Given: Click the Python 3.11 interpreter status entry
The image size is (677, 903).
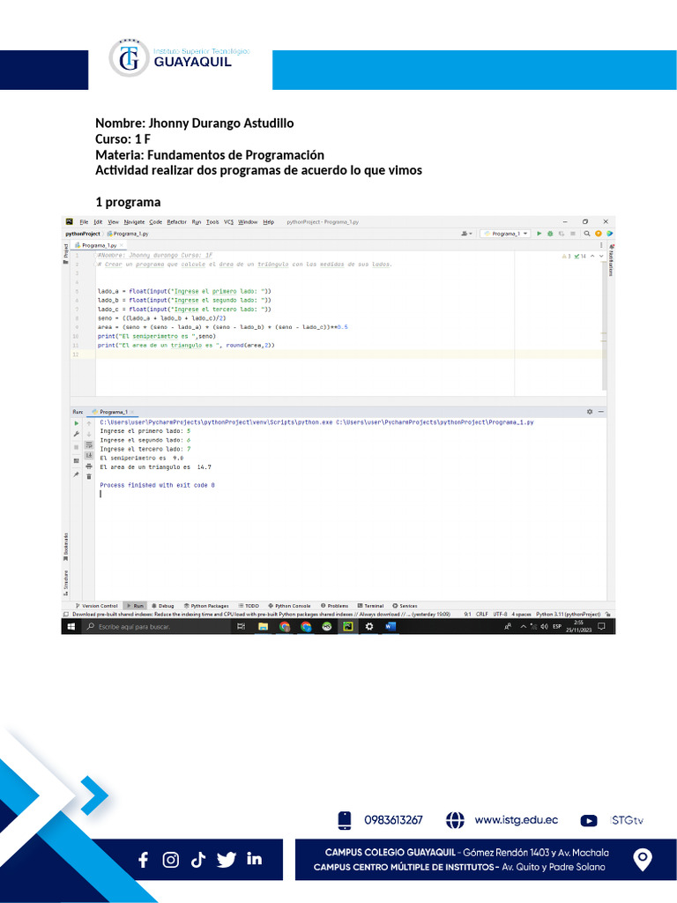Looking at the screenshot, I should [x=568, y=614].
